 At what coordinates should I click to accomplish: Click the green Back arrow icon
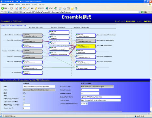point(3,8)
